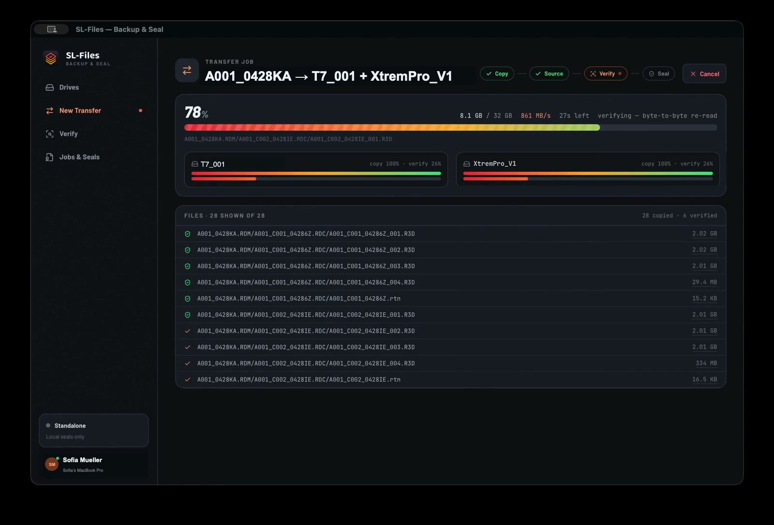Click verified shield icon for C001_04286Z_003.R3D
Image resolution: width=774 pixels, height=525 pixels.
(x=188, y=266)
